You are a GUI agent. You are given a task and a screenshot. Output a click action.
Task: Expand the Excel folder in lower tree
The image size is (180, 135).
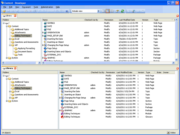point(10,91)
